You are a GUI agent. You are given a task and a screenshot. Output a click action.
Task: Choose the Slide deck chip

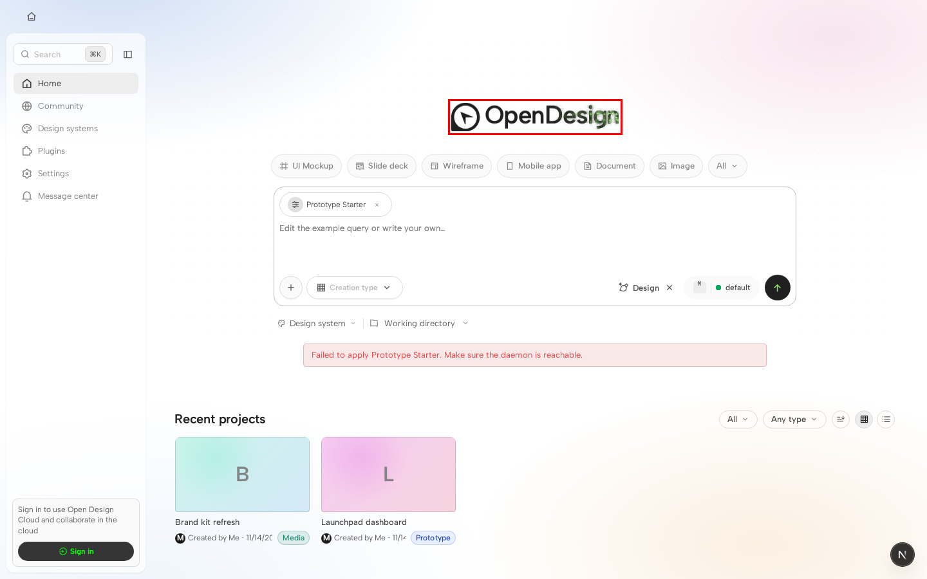382,166
